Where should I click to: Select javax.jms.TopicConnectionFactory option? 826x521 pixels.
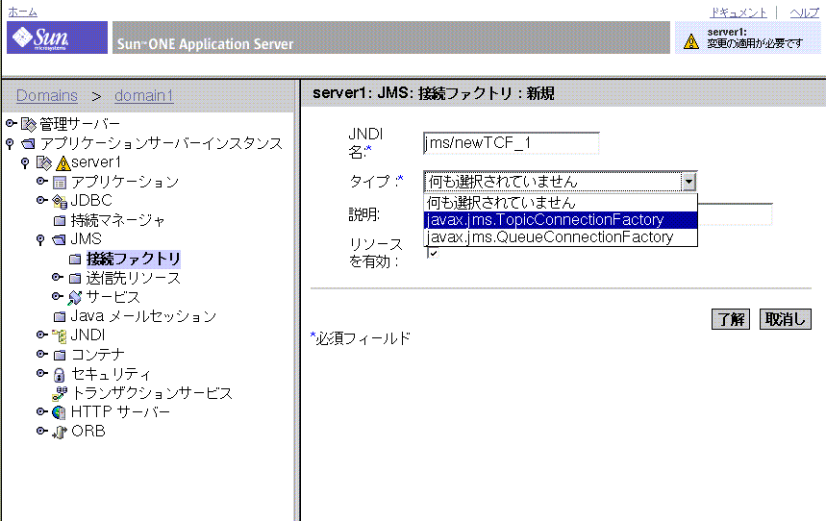point(561,220)
